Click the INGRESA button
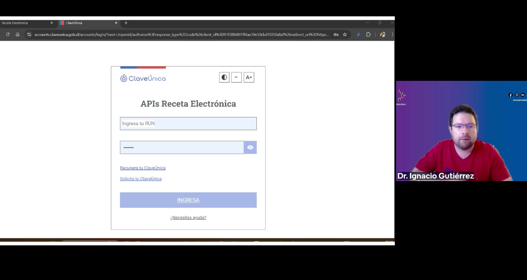The image size is (527, 280). [x=188, y=200]
